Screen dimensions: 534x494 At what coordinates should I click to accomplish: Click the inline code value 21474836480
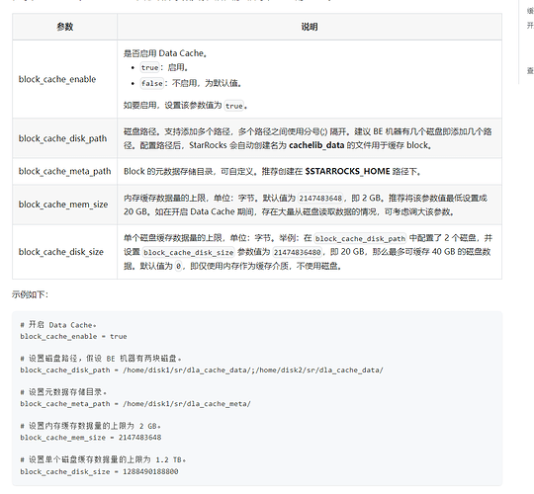coord(298,253)
